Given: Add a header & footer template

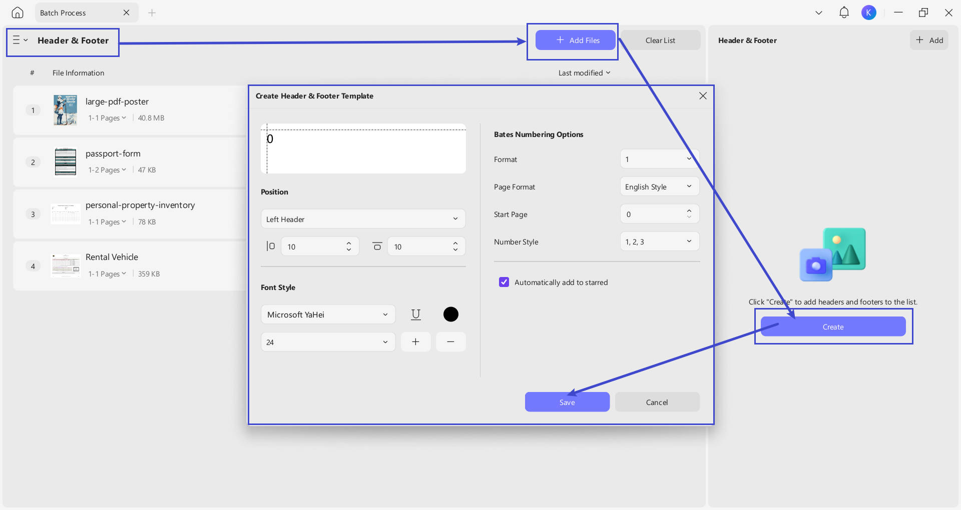Looking at the screenshot, I should coord(929,40).
